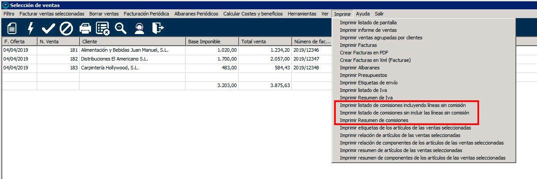Click the printer icon in the toolbar
Image resolution: width=537 pixels, height=179 pixels.
click(x=85, y=29)
